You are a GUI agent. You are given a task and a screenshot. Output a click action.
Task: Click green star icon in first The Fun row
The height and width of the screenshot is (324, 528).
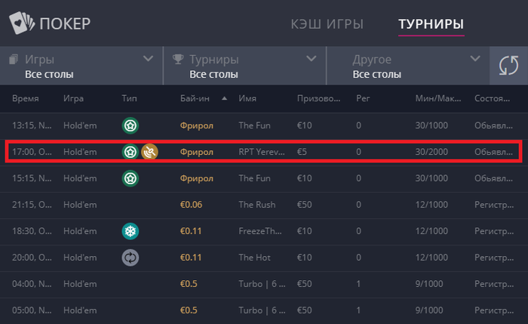coord(130,125)
